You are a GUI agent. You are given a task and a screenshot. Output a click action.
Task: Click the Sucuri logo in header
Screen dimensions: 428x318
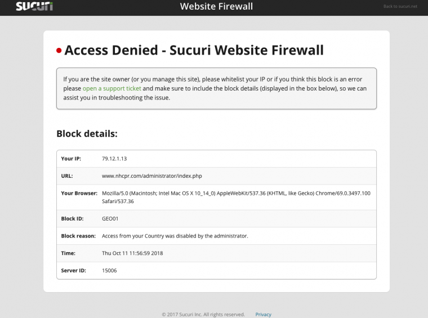34,7
